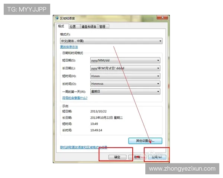Switch to the 位置 tab
The height and width of the screenshot is (178, 223).
point(74,27)
